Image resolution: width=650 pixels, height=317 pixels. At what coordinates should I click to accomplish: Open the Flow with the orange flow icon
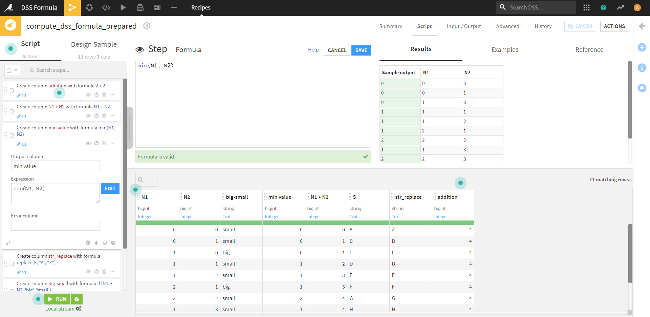(72, 7)
